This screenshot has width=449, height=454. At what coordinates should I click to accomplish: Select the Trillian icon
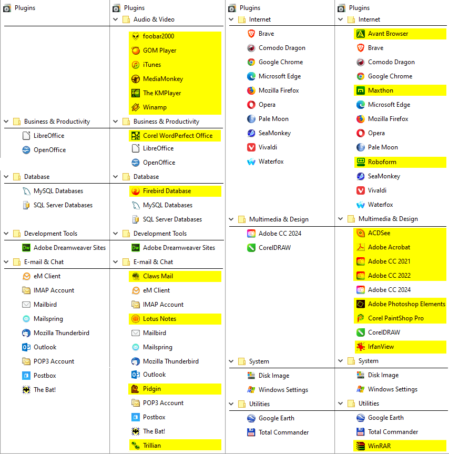click(x=136, y=445)
